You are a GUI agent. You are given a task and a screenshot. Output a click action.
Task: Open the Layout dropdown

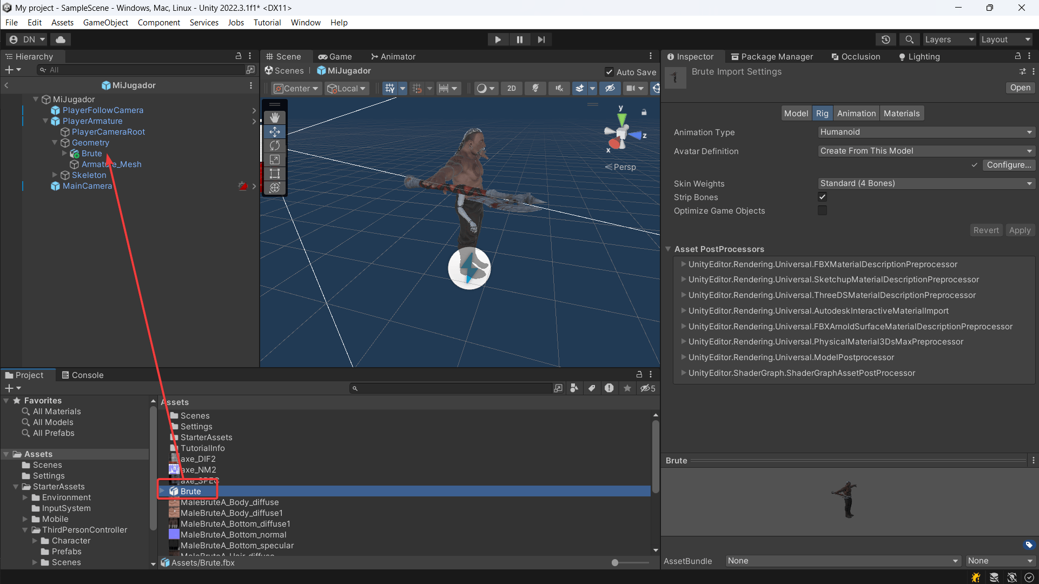[x=1005, y=39]
